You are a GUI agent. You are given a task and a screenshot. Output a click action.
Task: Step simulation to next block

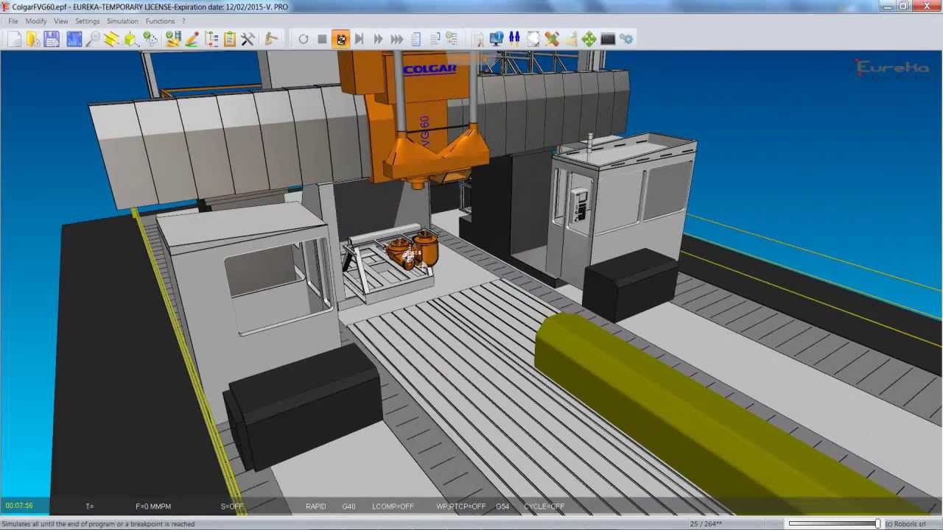coord(360,39)
